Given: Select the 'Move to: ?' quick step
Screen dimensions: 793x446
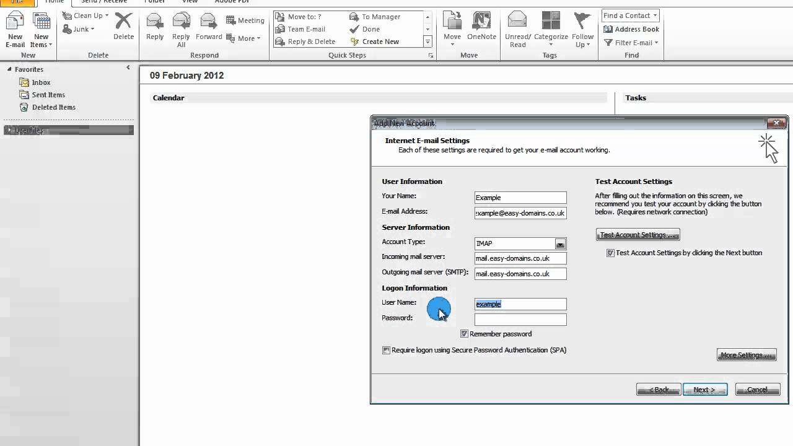Looking at the screenshot, I should [299, 17].
